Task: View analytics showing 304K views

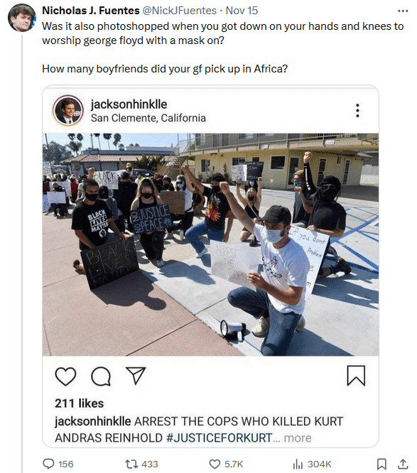Action: (x=298, y=464)
